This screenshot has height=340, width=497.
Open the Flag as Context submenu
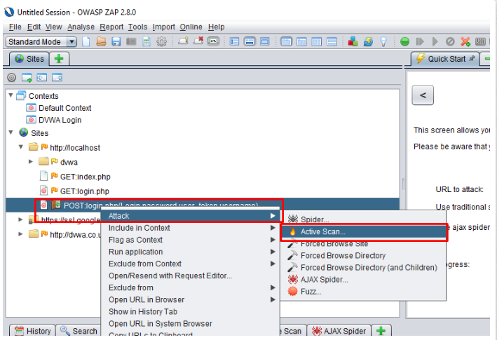click(x=190, y=240)
